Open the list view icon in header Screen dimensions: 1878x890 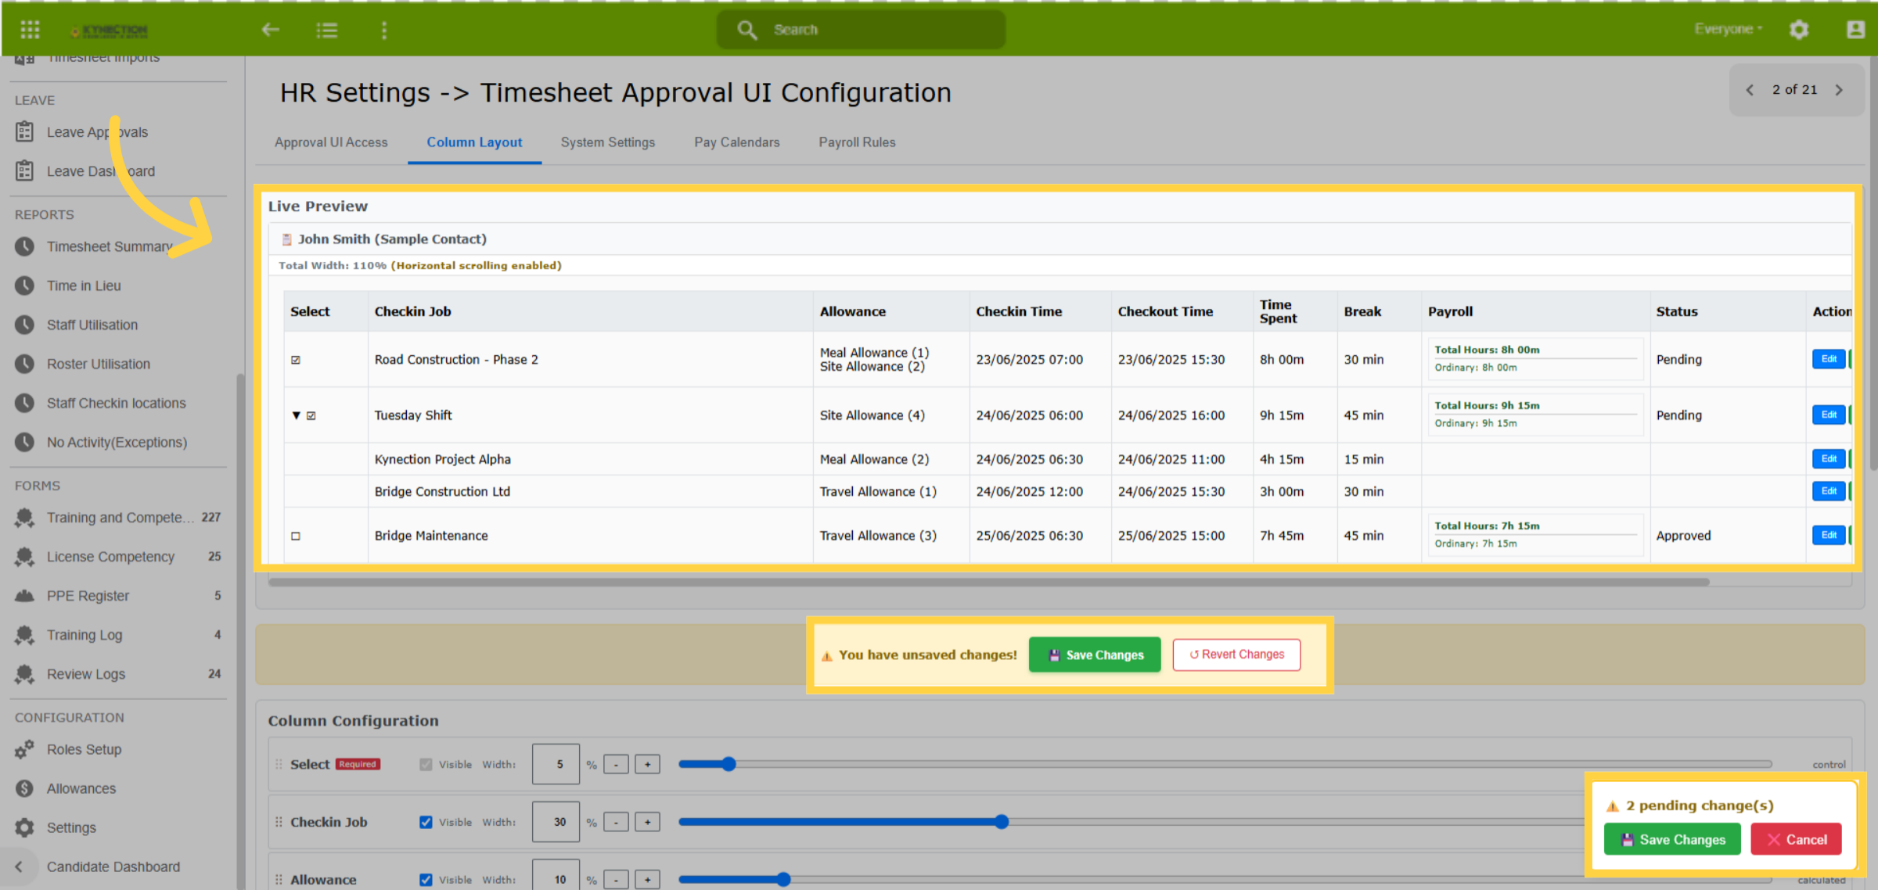pyautogui.click(x=326, y=30)
